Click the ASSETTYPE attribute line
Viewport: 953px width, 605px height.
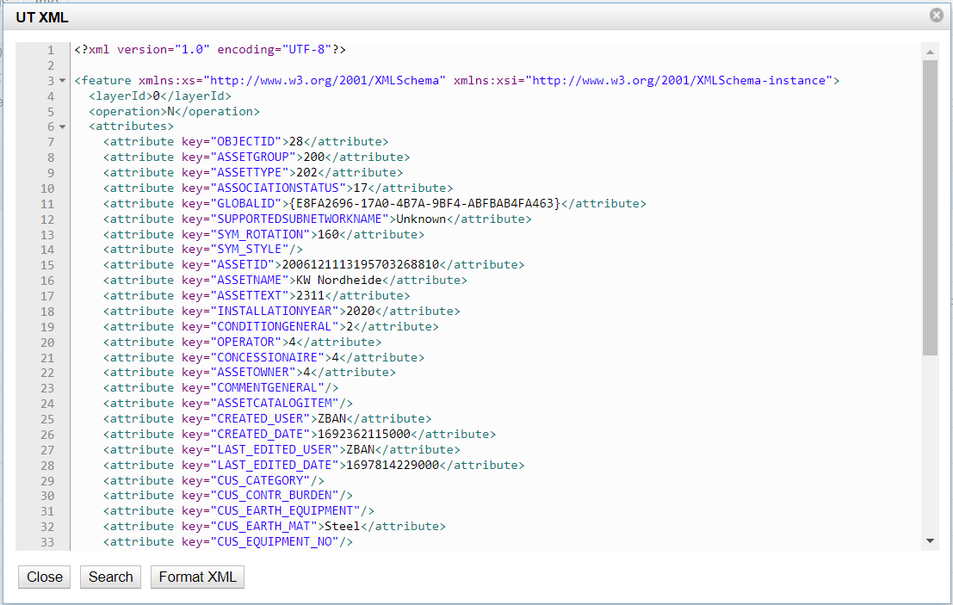coord(253,172)
